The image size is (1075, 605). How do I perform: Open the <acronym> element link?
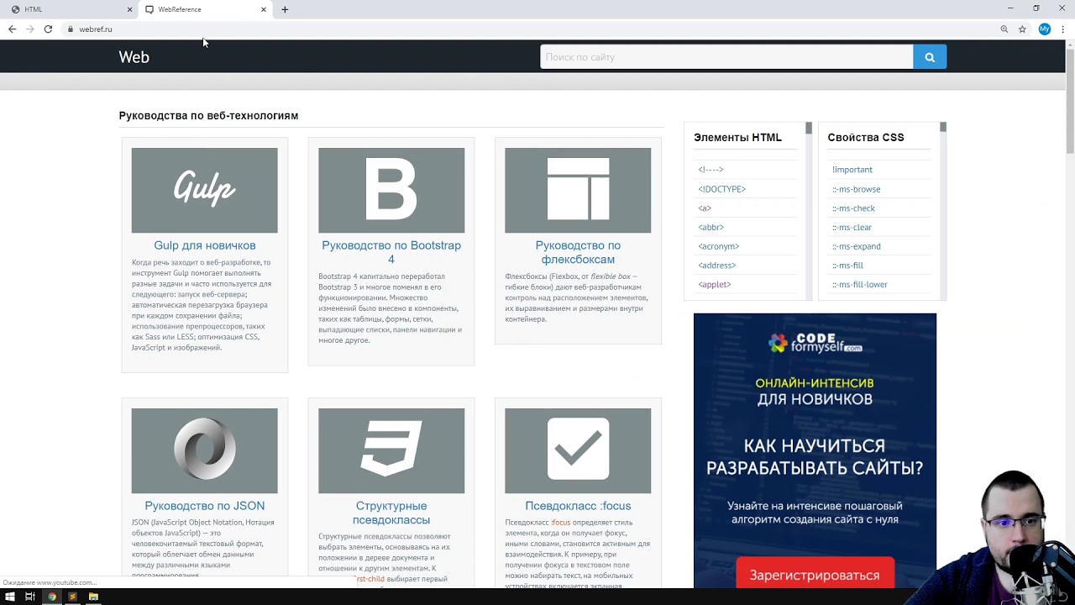(718, 246)
